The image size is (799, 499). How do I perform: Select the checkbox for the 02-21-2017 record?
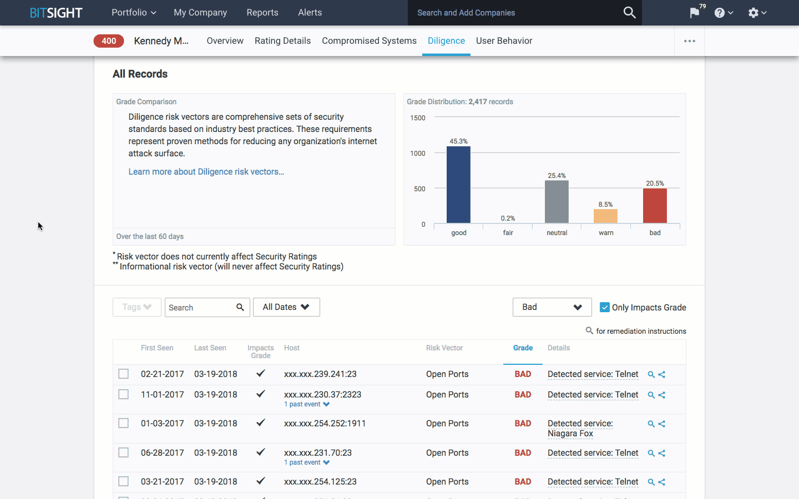(124, 374)
